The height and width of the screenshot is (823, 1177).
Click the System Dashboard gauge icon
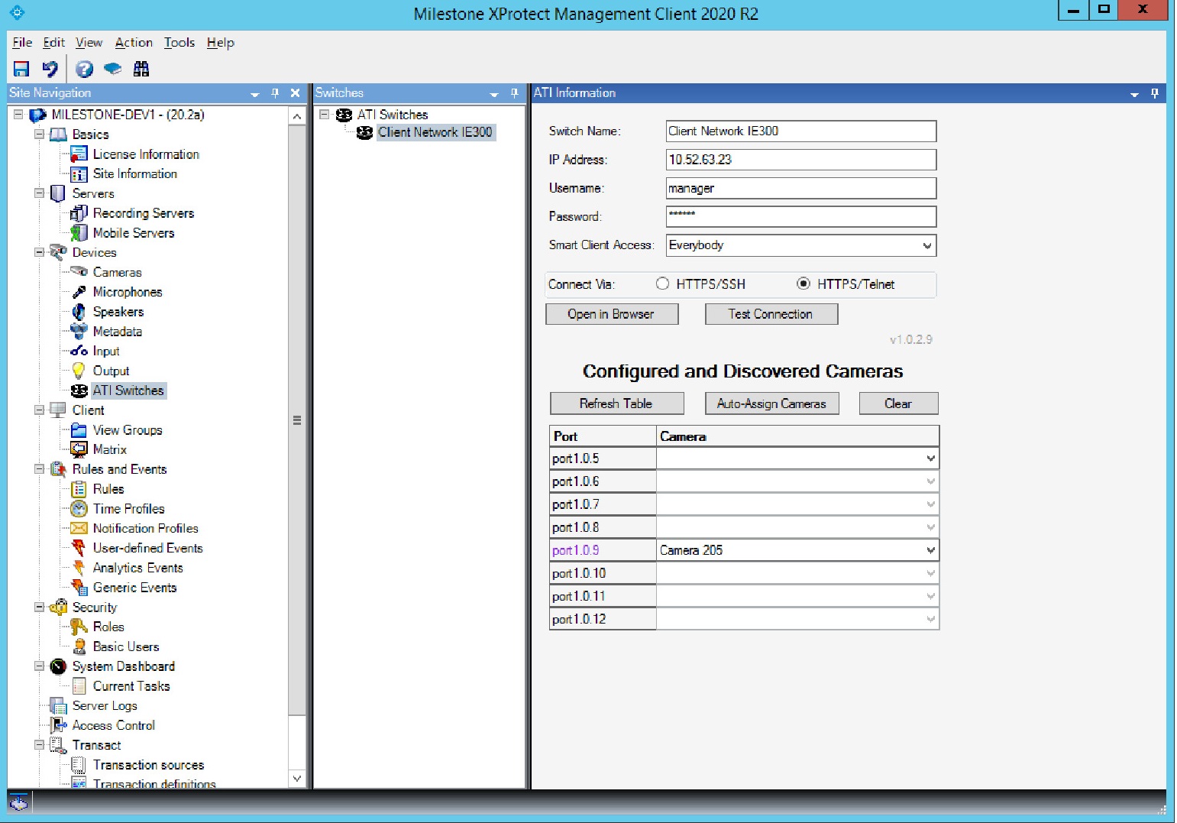[x=58, y=667]
